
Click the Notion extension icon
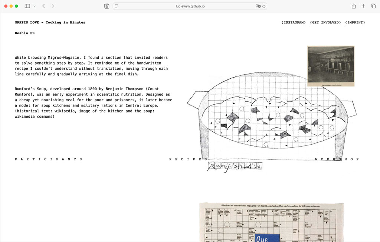coord(107,6)
